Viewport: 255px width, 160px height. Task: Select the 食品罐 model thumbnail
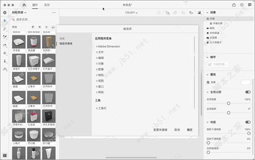click(34, 42)
